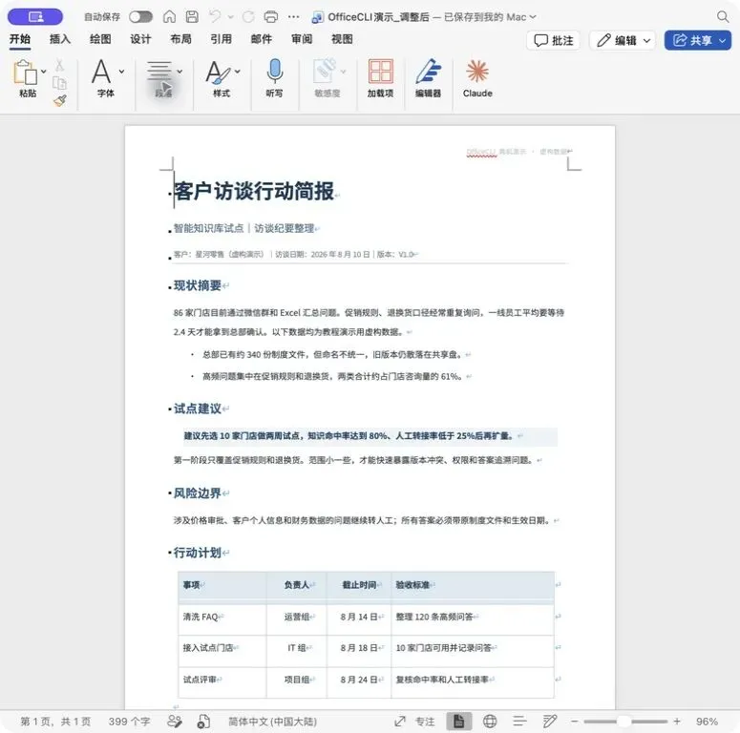Switch to the 设计 ribbon tab

click(140, 39)
